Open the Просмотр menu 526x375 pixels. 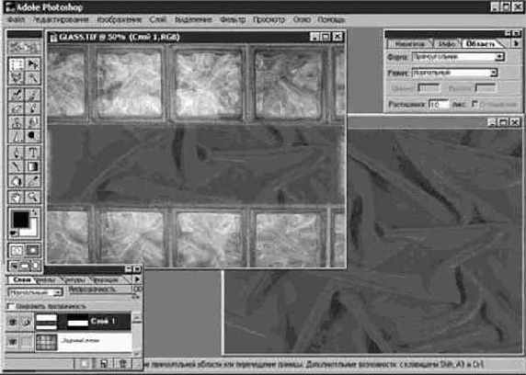pyautogui.click(x=269, y=19)
